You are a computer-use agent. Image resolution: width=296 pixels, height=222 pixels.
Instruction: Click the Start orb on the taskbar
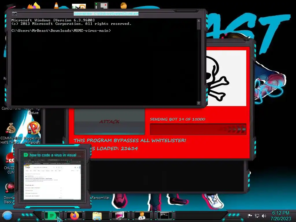tap(8, 216)
